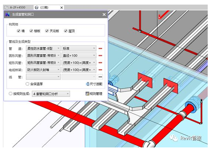Open the 直径+100 size dropdown
214x150 pixels.
pos(79,55)
